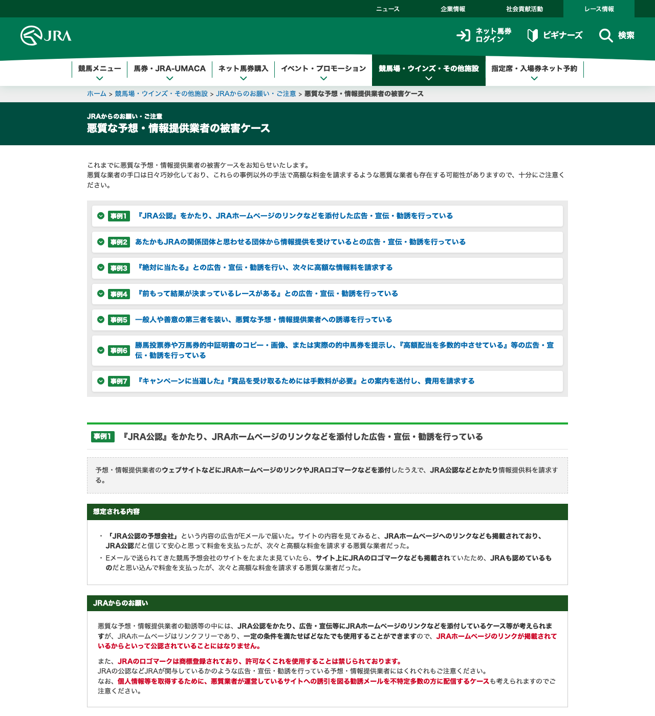Jump to case 『キャンペーンに当選した』 link
The width and height of the screenshot is (655, 716).
(305, 381)
